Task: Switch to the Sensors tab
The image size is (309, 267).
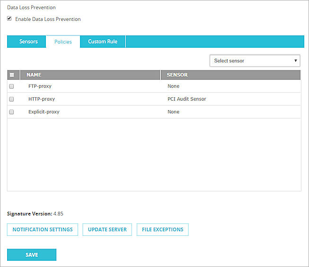Action: pyautogui.click(x=28, y=42)
